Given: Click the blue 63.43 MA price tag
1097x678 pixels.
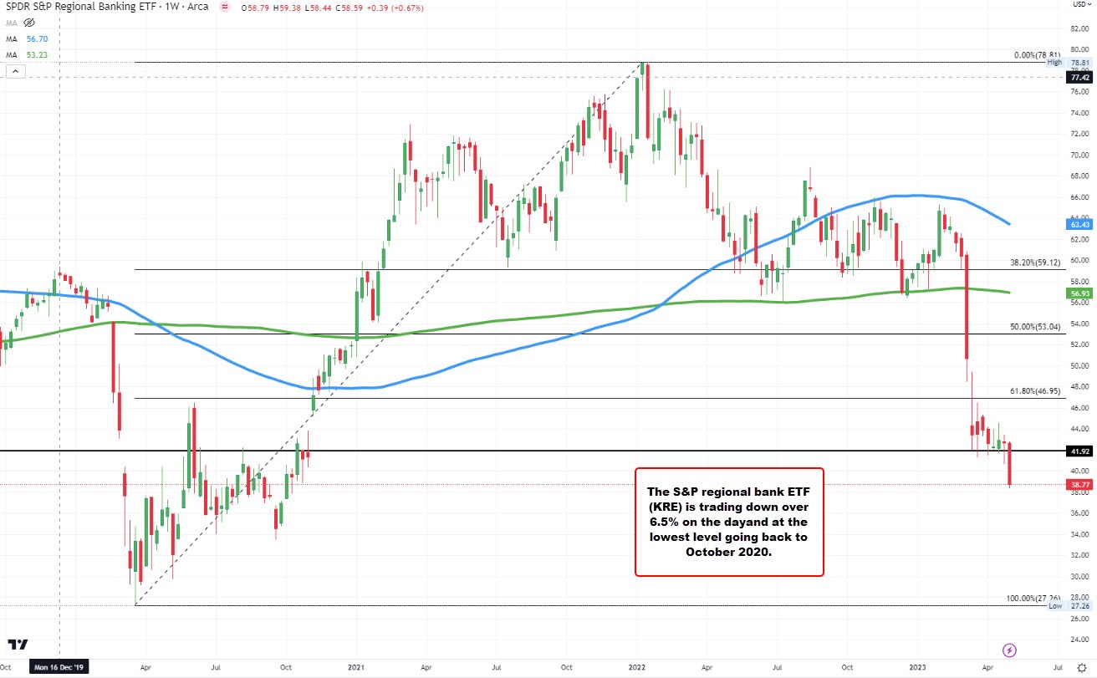Looking at the screenshot, I should pos(1078,224).
